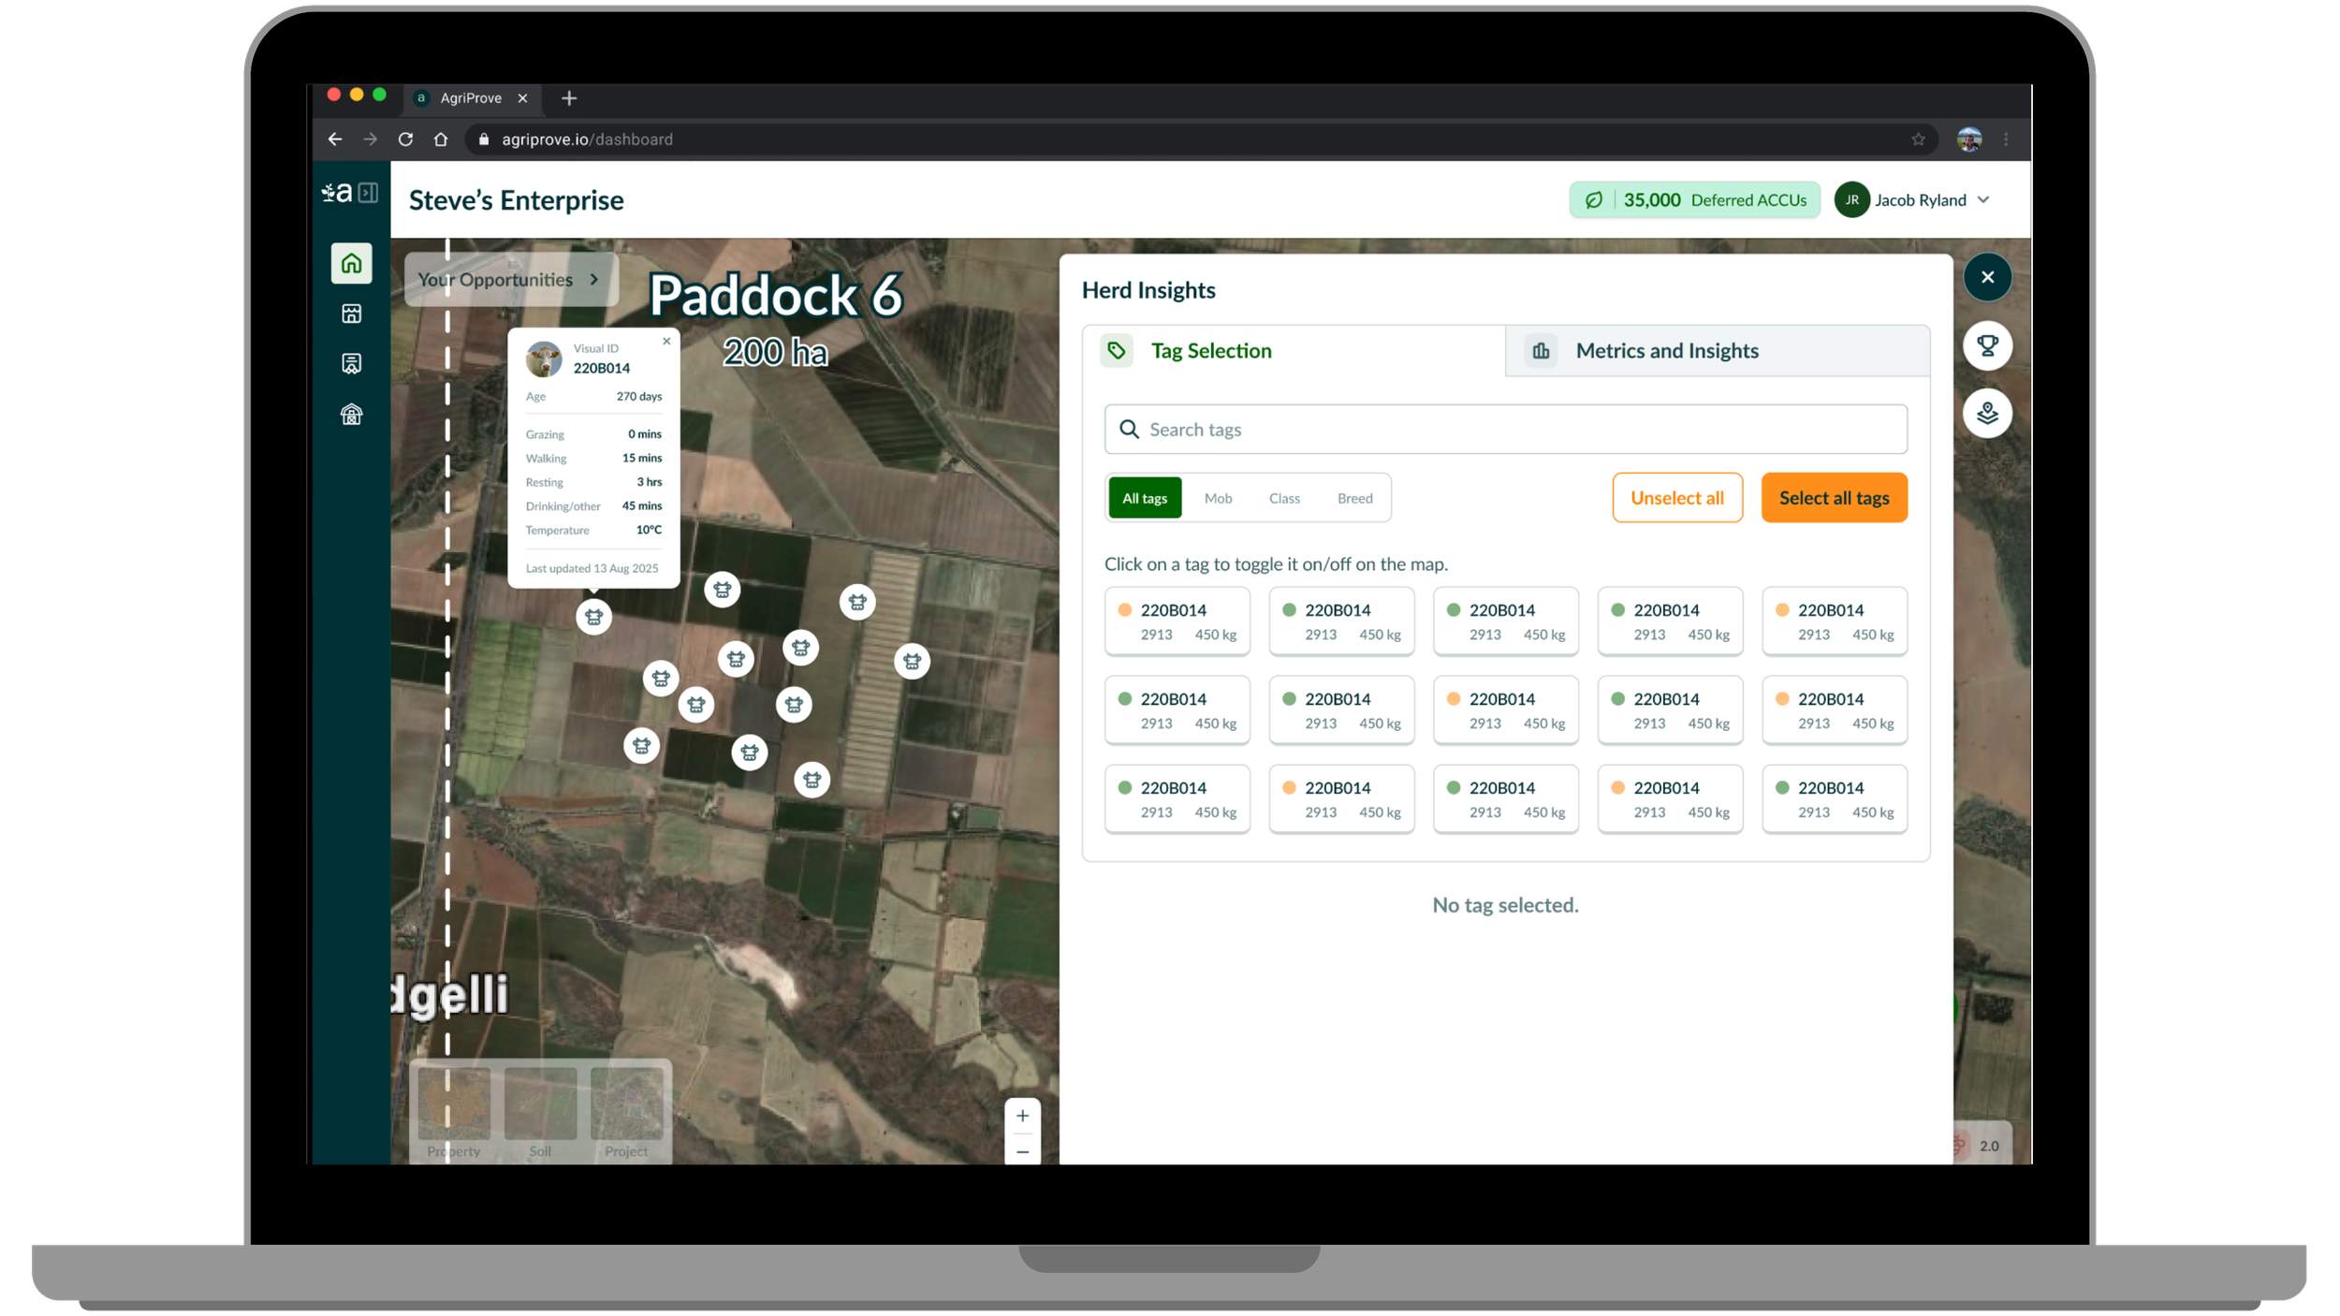This screenshot has height=1316, width=2340.
Task: Reload the browser page
Action: (405, 139)
